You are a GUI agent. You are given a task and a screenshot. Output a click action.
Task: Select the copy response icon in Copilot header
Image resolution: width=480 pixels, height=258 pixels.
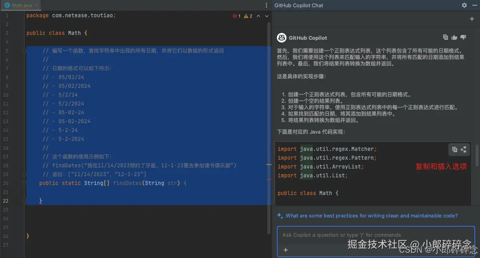pyautogui.click(x=446, y=37)
